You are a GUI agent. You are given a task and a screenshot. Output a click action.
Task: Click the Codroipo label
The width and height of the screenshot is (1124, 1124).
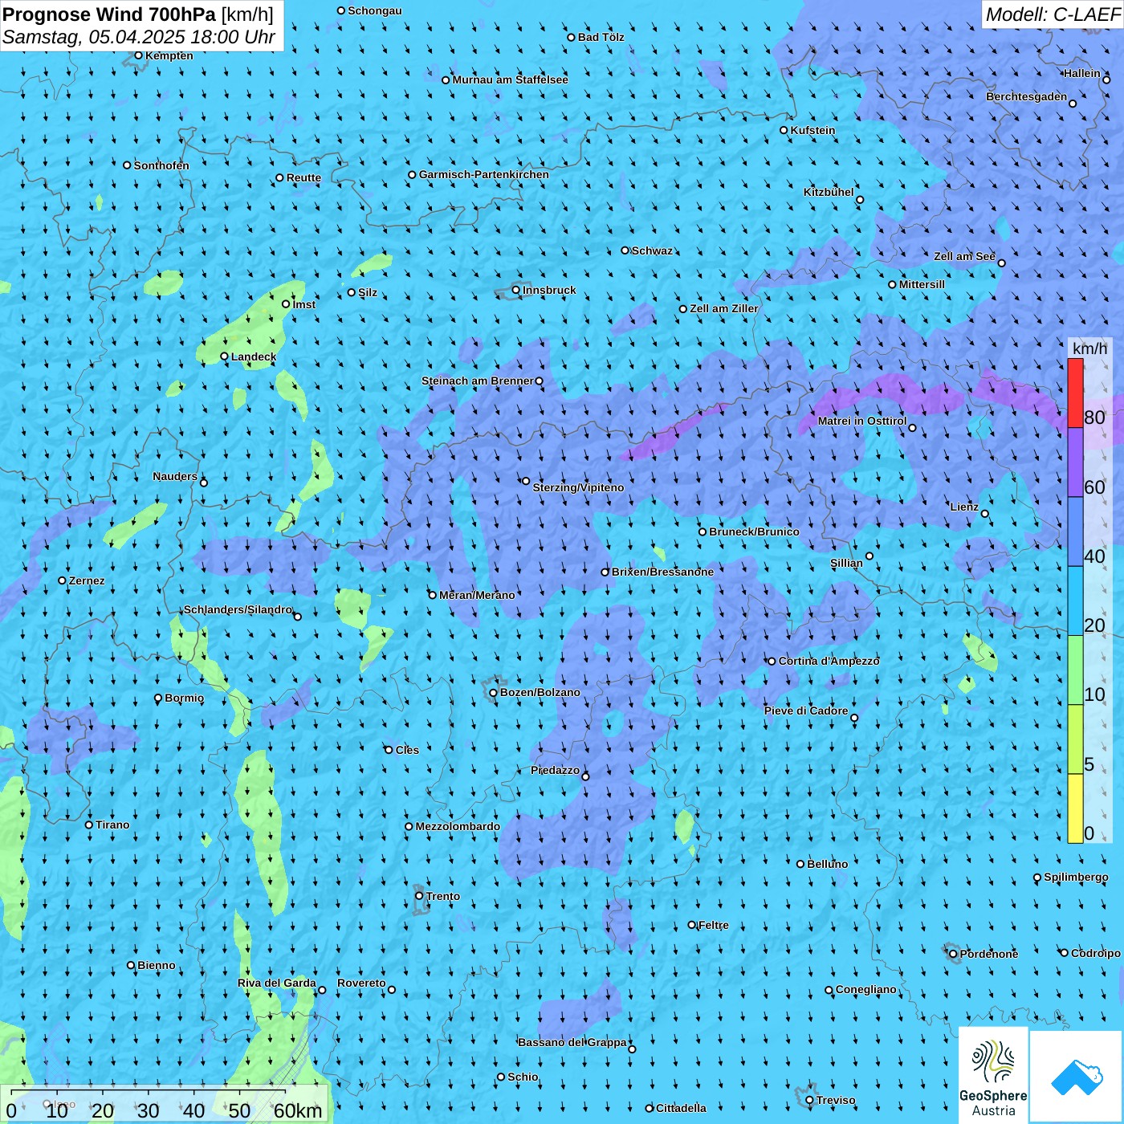[1096, 953]
